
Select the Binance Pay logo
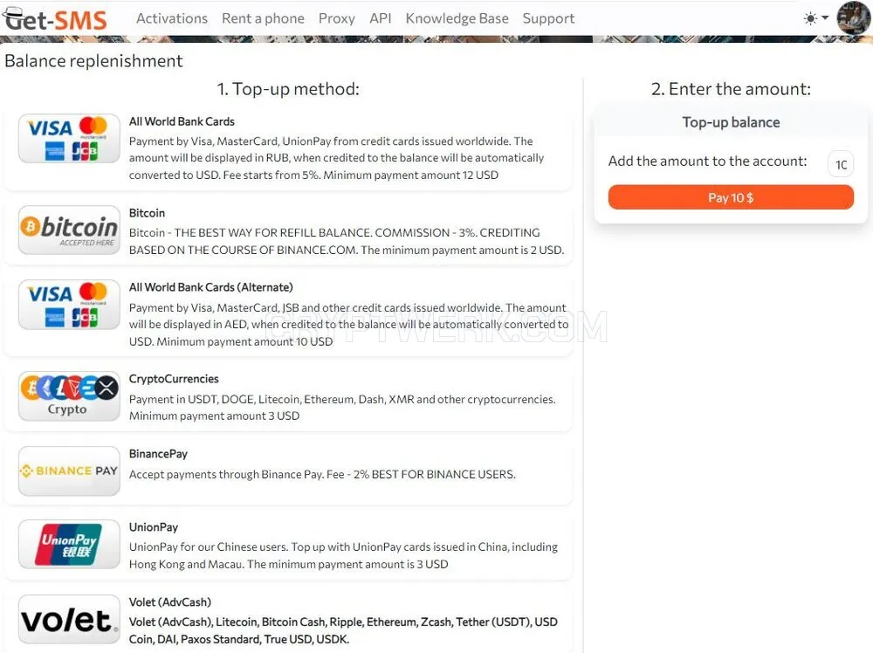69,471
